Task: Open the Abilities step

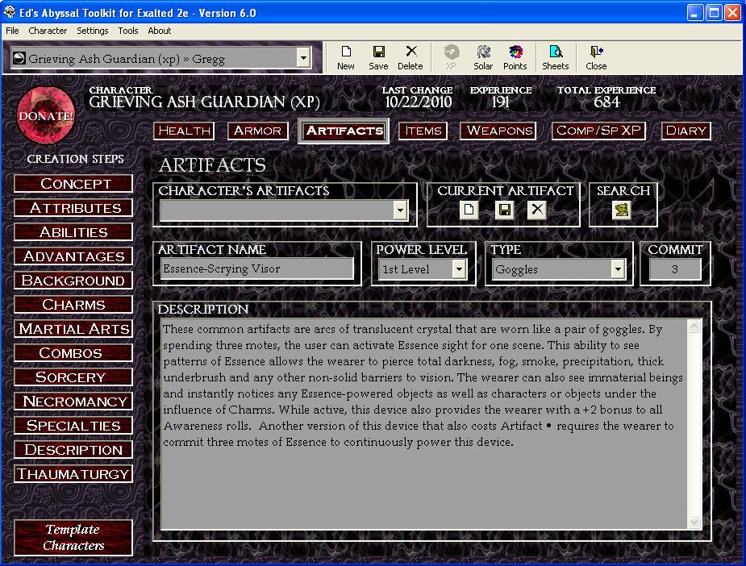Action: click(73, 232)
